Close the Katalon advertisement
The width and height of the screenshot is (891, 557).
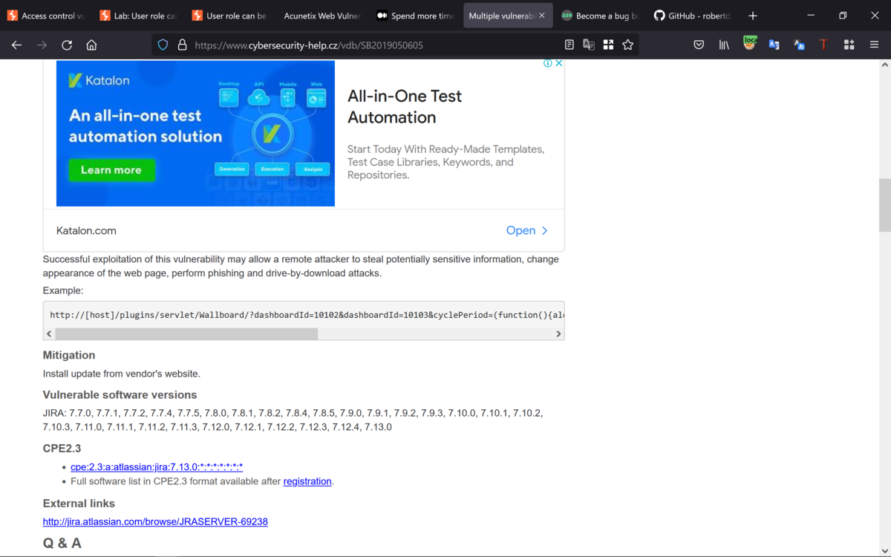[x=559, y=64]
